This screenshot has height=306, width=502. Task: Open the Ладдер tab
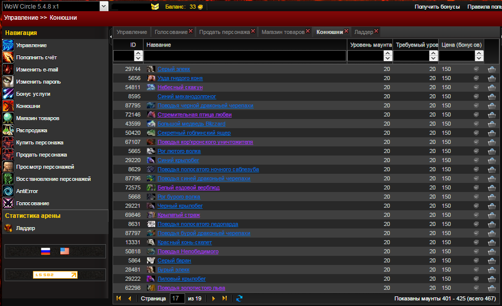(363, 32)
